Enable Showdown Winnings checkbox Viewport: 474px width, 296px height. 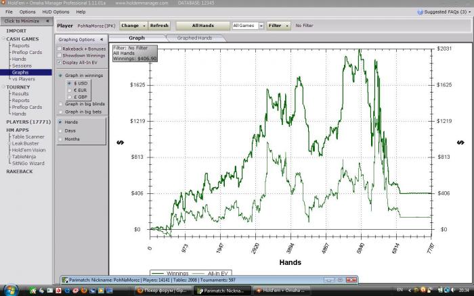(x=60, y=55)
